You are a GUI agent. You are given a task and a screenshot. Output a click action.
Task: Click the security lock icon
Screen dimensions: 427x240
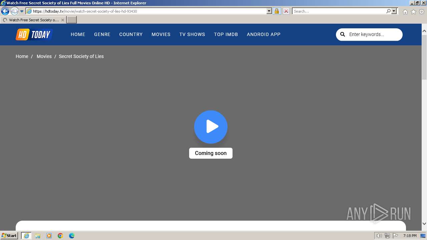click(x=277, y=11)
